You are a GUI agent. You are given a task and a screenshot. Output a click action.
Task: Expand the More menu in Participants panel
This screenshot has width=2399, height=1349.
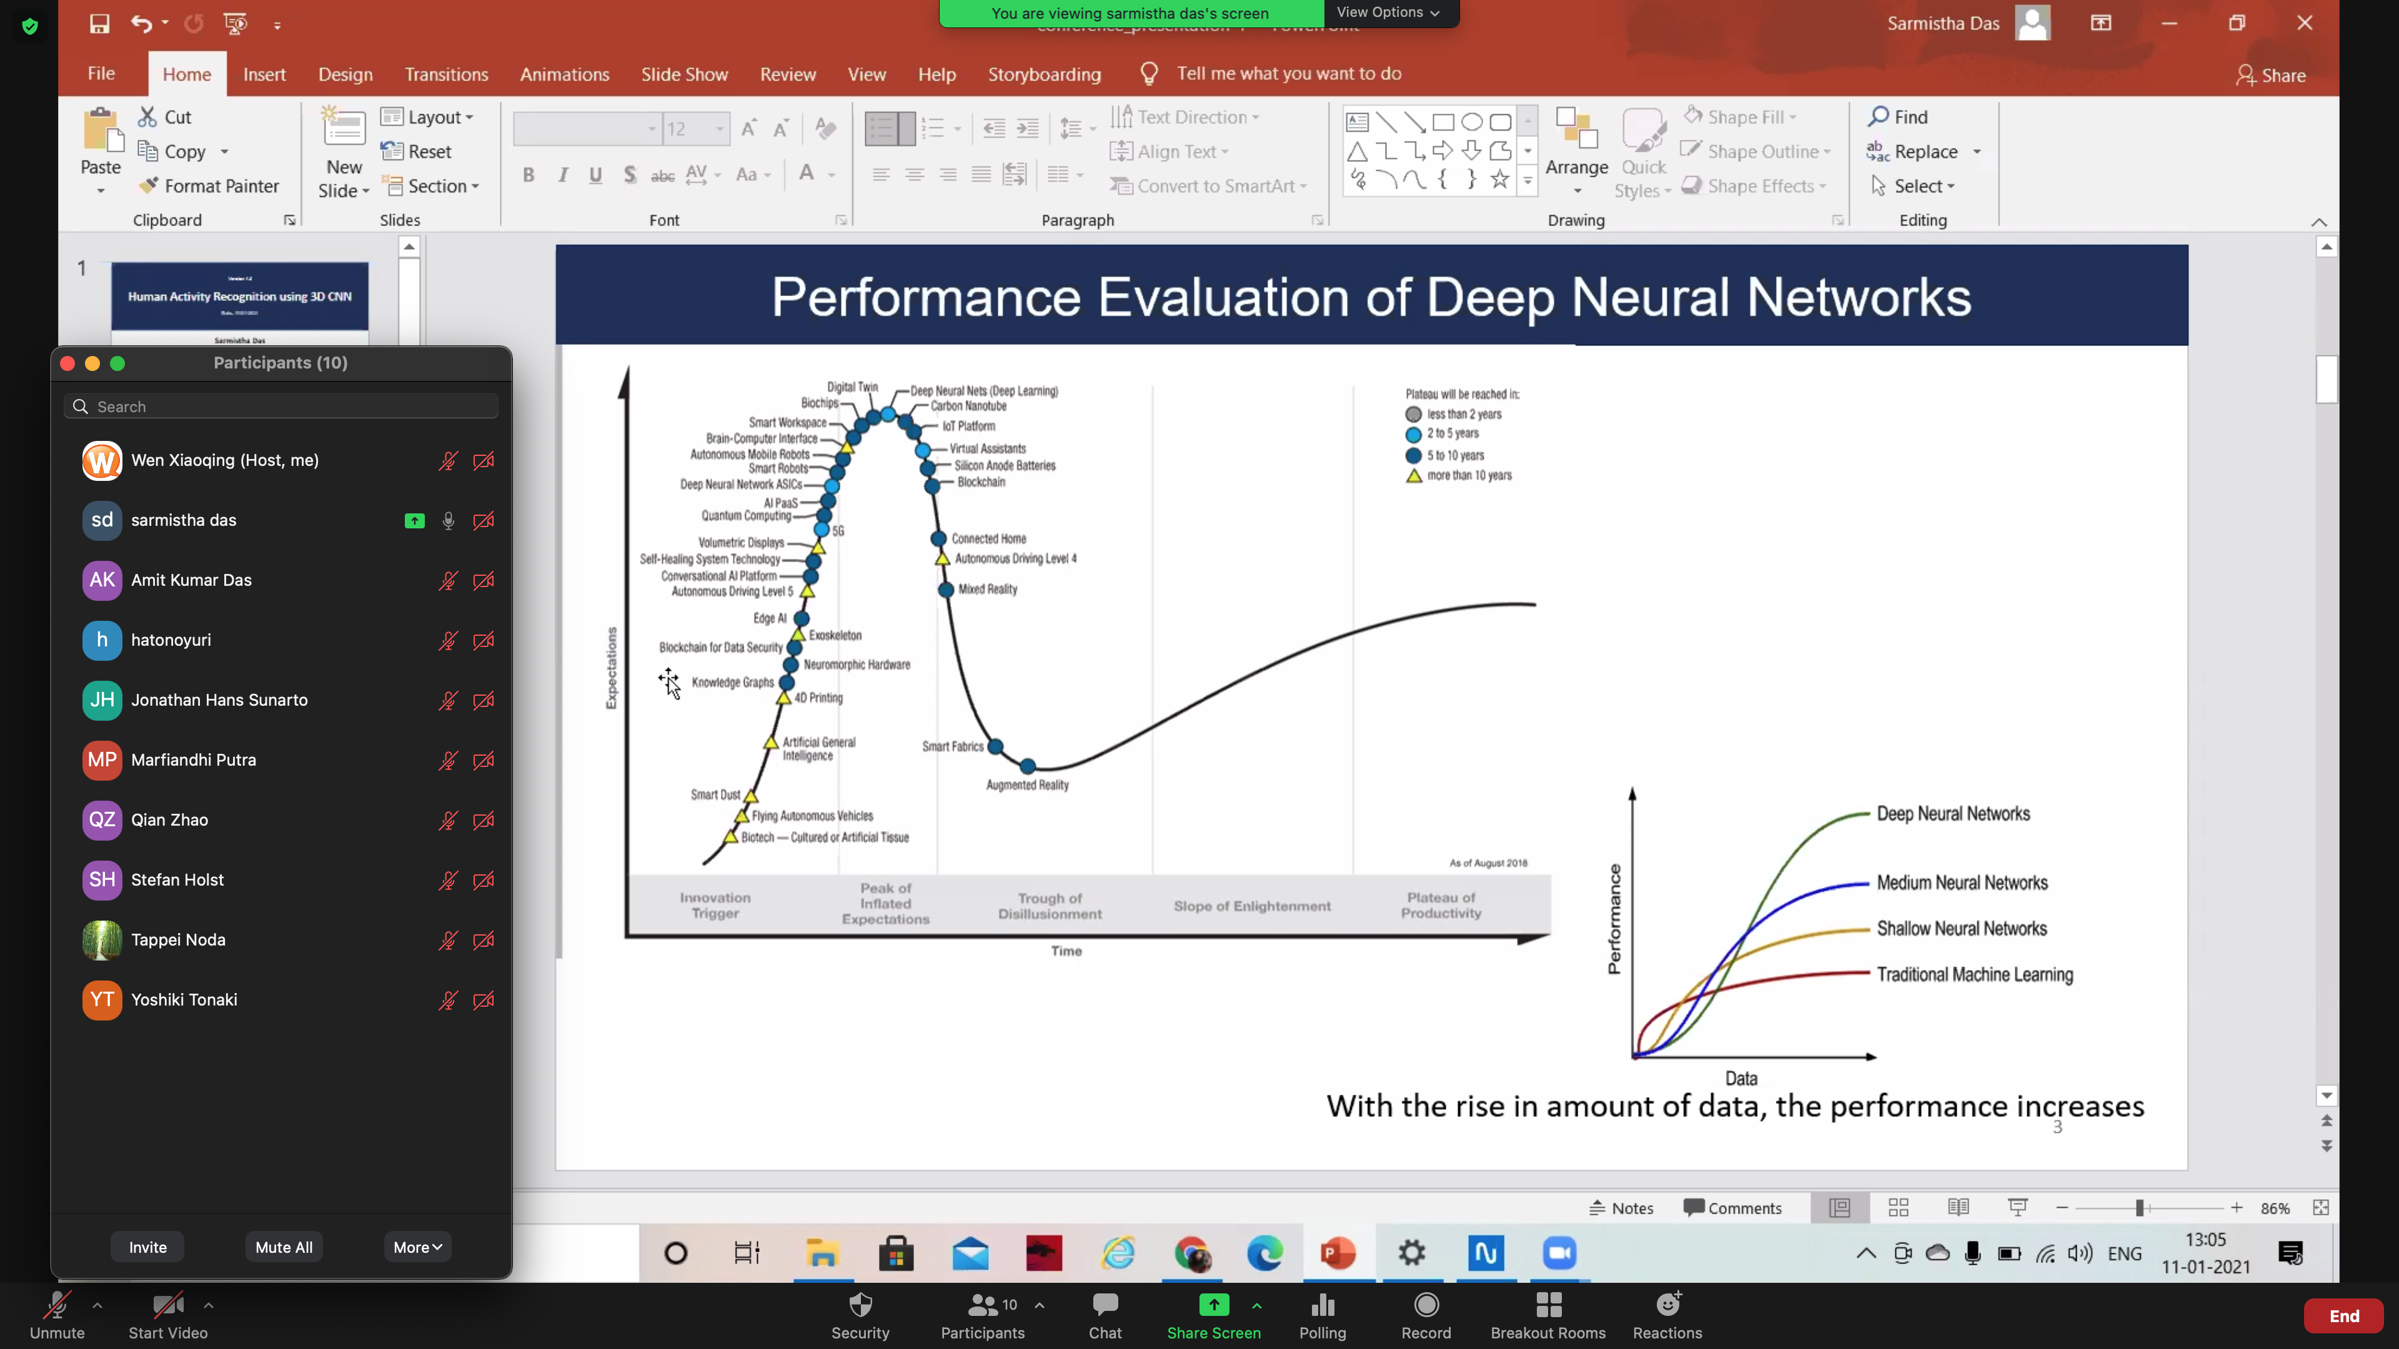coord(417,1247)
